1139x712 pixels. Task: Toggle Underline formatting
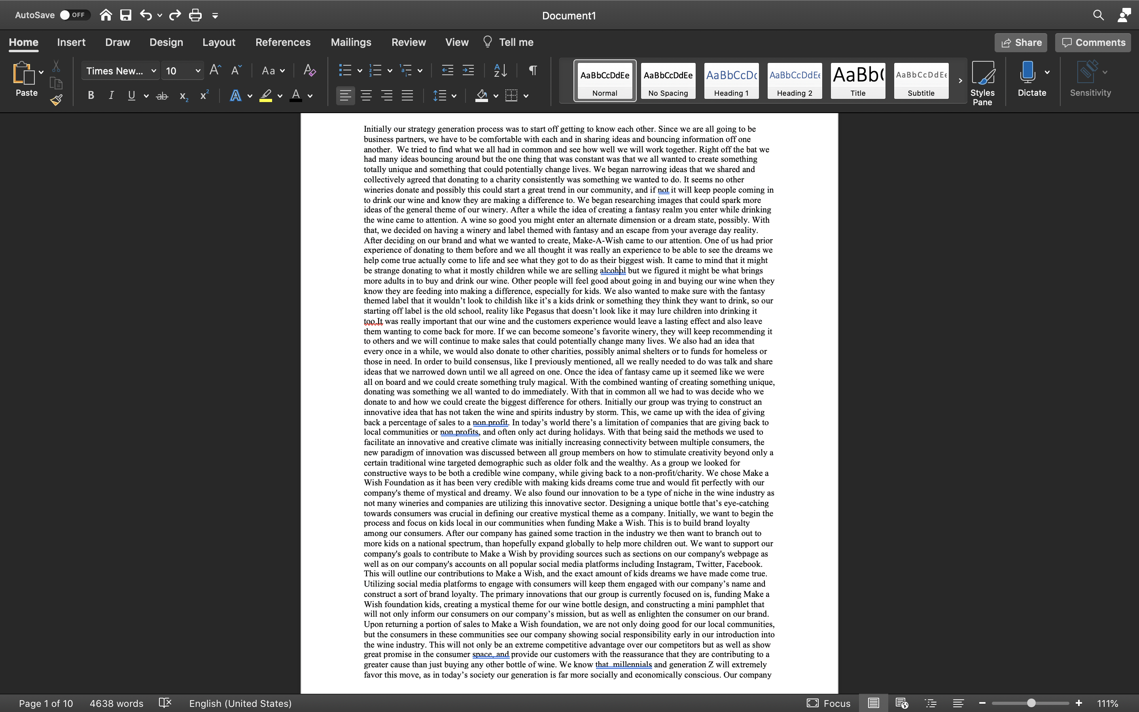click(131, 96)
